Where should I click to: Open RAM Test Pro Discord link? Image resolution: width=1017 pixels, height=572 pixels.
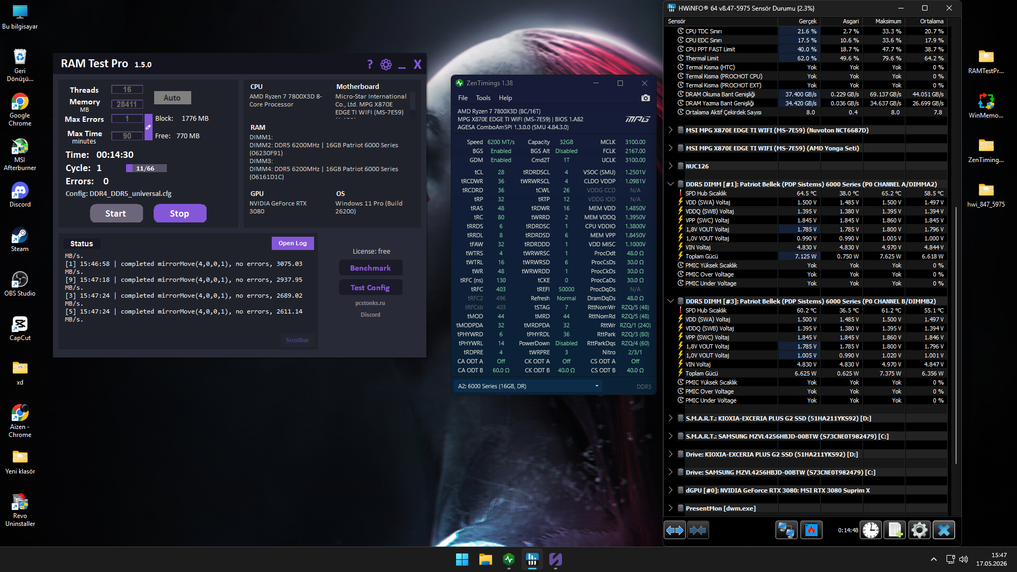(370, 315)
